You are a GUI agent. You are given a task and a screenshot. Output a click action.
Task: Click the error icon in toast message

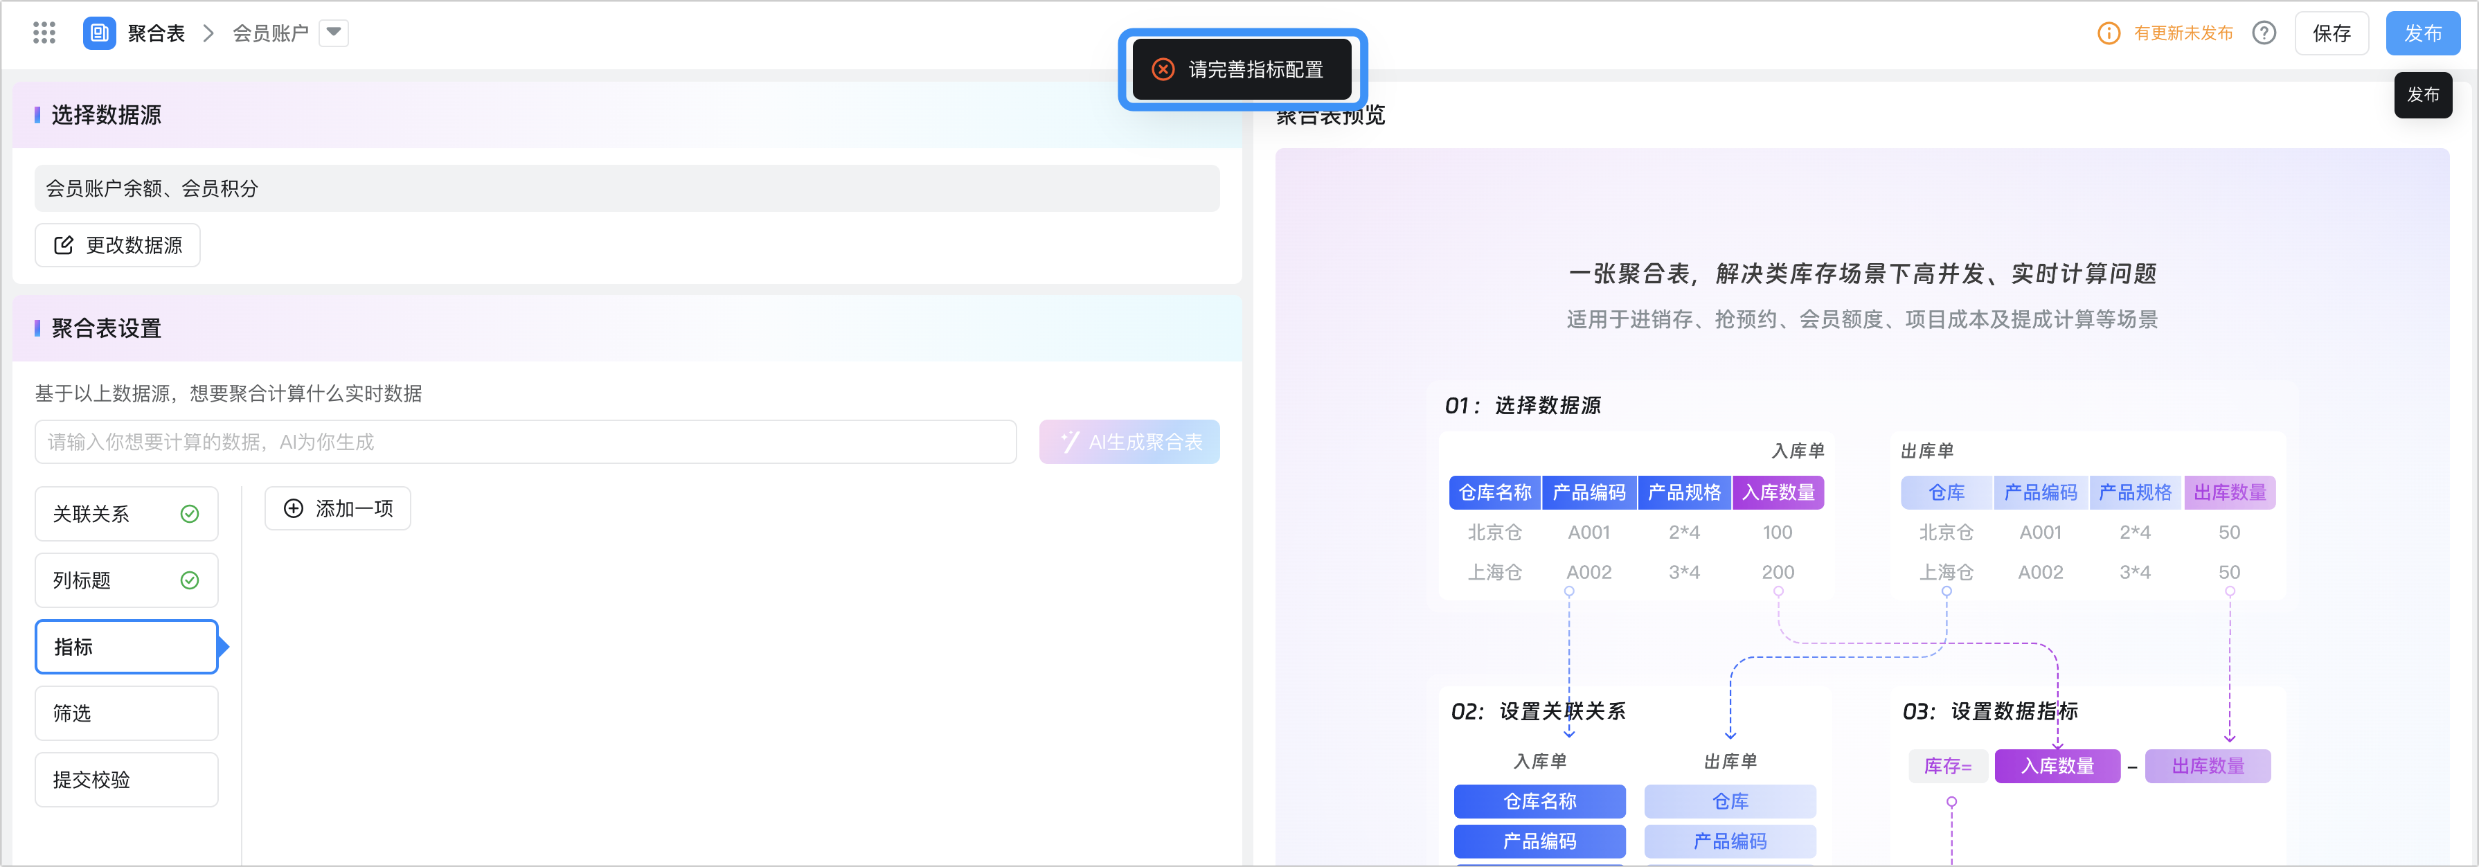pos(1163,69)
